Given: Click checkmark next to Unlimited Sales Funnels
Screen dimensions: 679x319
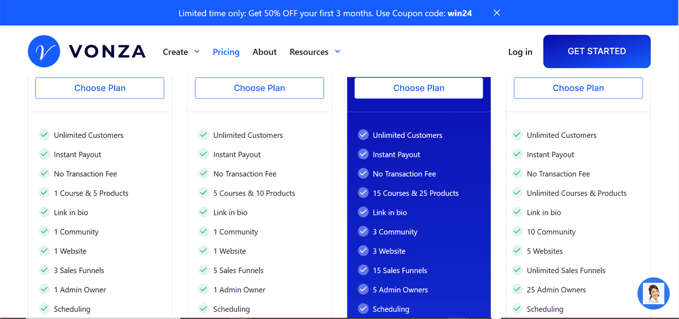Looking at the screenshot, I should [517, 270].
